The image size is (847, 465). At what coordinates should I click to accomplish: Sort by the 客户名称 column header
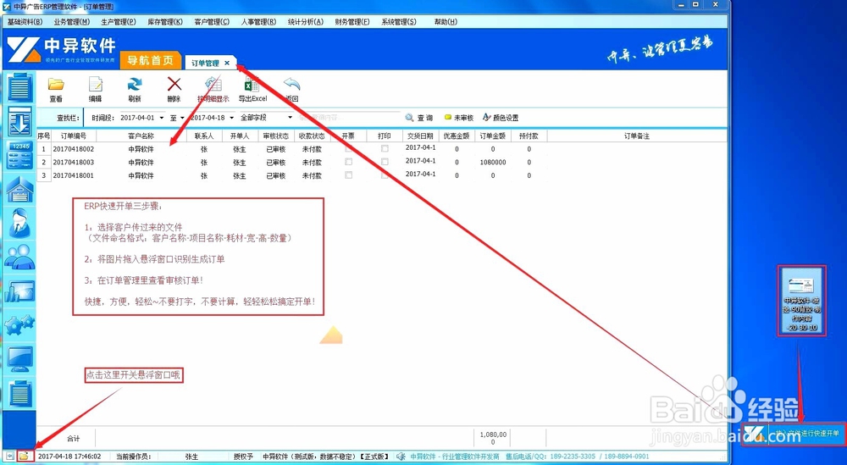coord(141,136)
